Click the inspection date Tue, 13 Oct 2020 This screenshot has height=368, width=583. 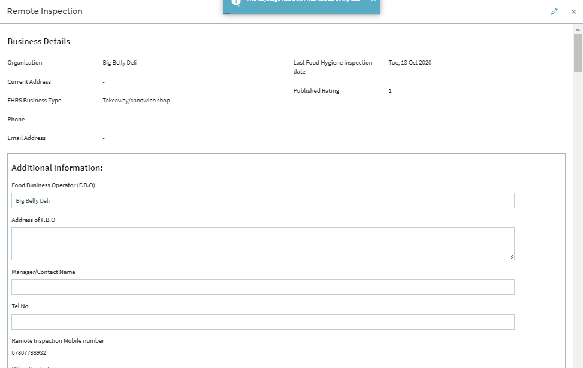410,63
